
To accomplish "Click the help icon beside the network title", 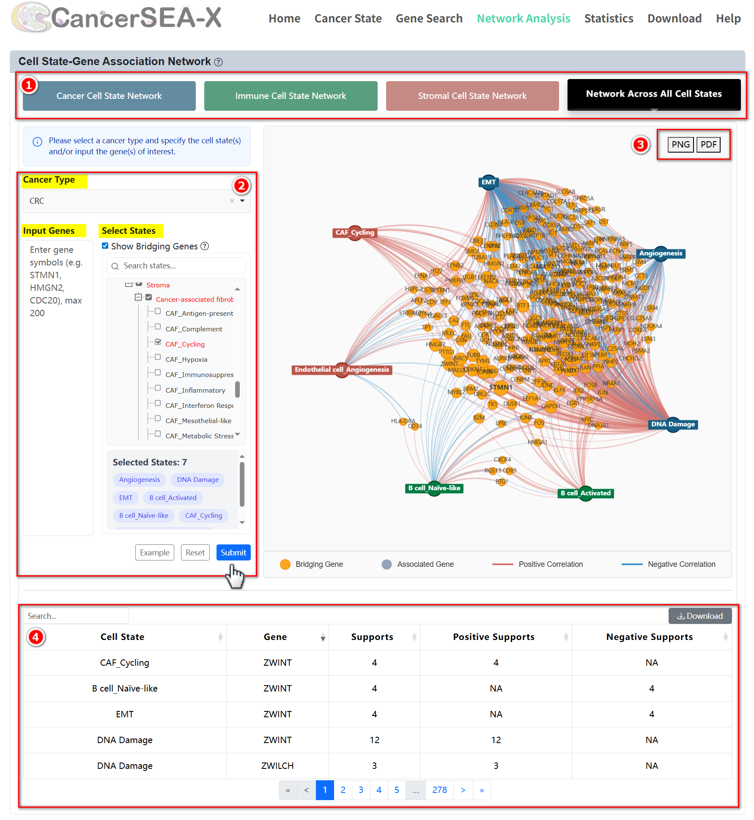I will pyautogui.click(x=218, y=62).
